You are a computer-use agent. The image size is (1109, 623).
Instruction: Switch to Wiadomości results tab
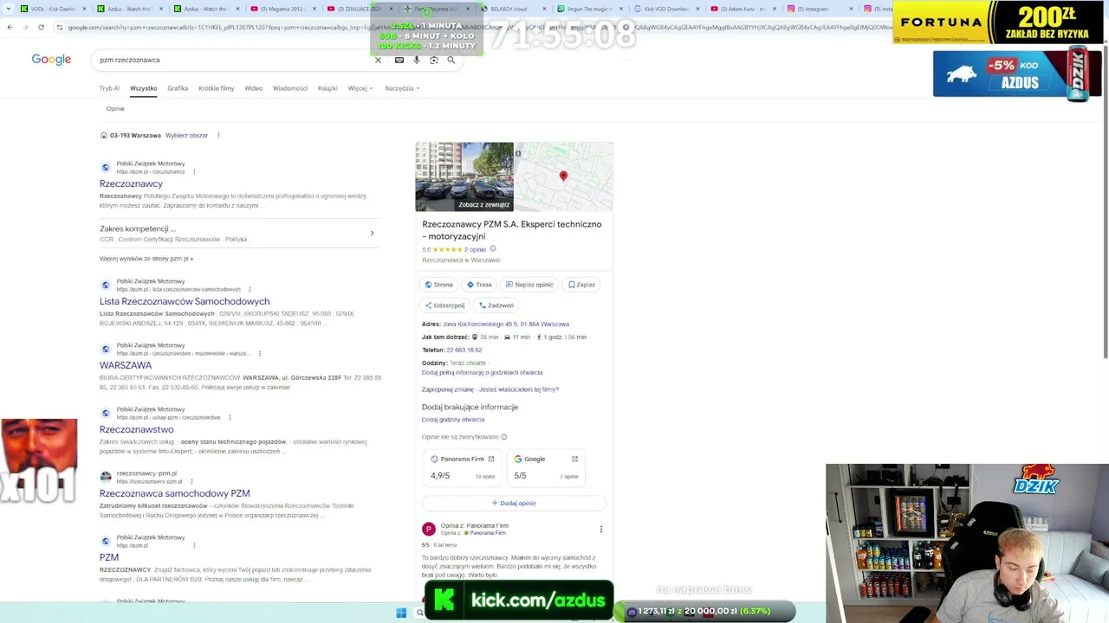pos(290,88)
